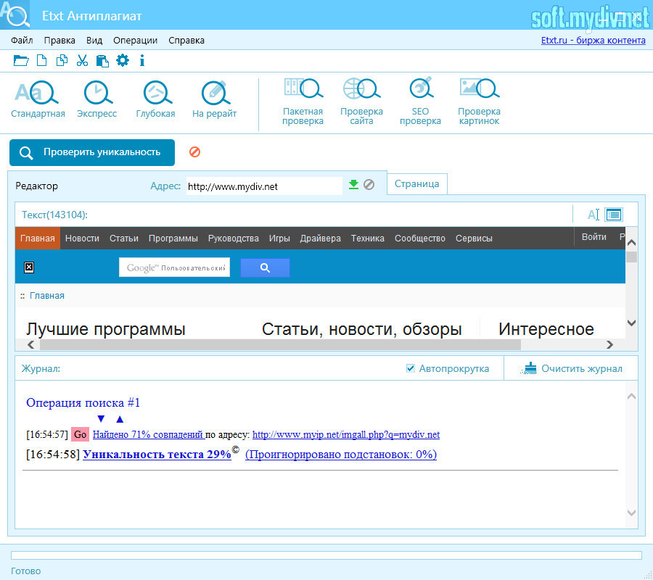Click the blue down triangle in journal
Viewport: 653px width, 580px height.
click(101, 419)
